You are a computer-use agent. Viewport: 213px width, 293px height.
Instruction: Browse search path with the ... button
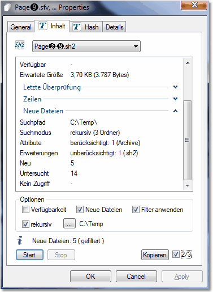(x=69, y=223)
